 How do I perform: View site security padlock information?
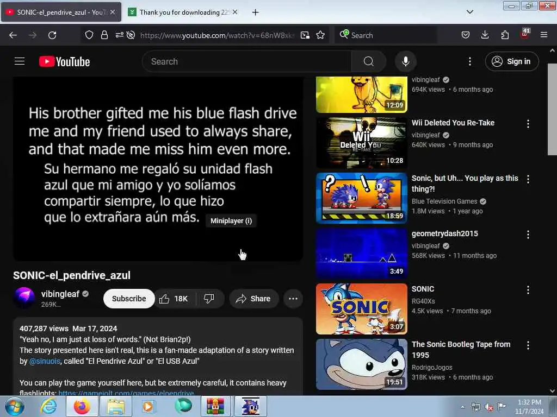coord(104,35)
